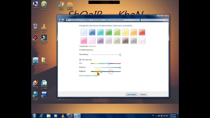Open the Shoaib Khan folder on desktop
This screenshot has width=210, height=118.
(x=44, y=61)
